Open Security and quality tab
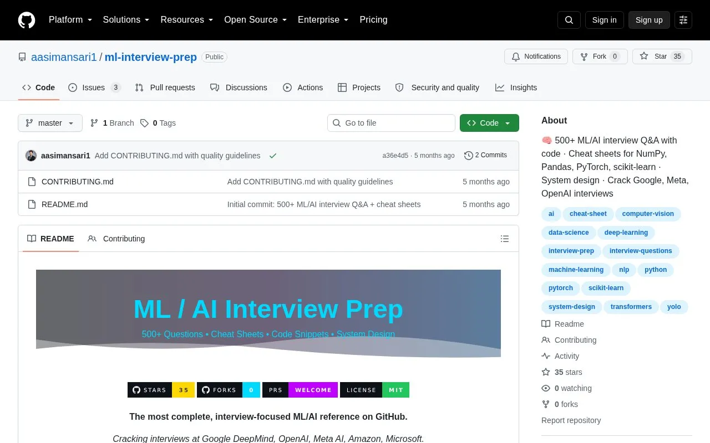Viewport: 710px width, 443px height. click(x=437, y=87)
